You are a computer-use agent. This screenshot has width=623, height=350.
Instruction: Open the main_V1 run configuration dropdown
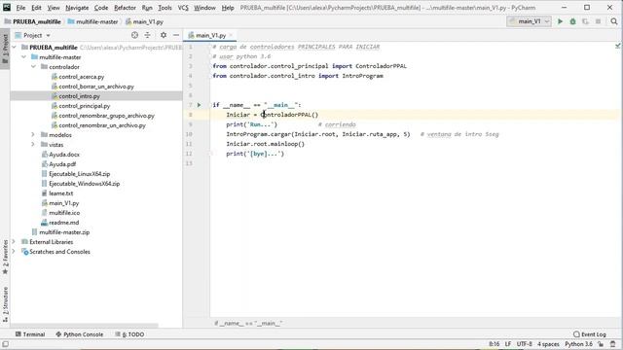(x=529, y=21)
